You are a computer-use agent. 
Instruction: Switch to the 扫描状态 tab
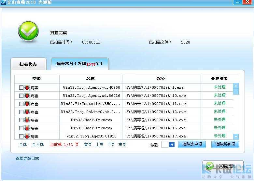pos(28,64)
